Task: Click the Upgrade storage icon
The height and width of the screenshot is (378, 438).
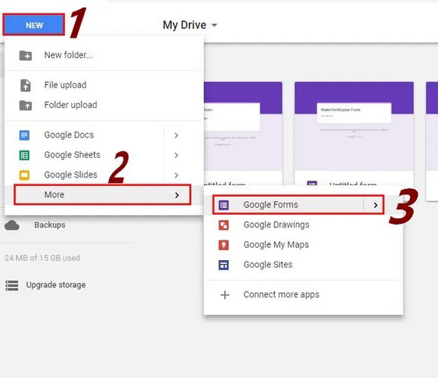Action: [x=12, y=286]
